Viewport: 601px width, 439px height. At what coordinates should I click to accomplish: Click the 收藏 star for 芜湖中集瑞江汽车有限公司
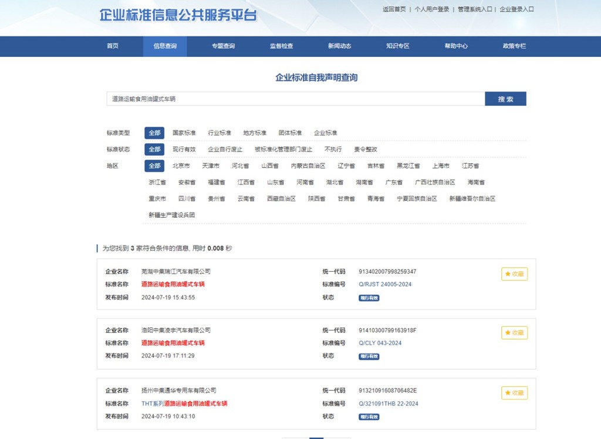(x=514, y=273)
